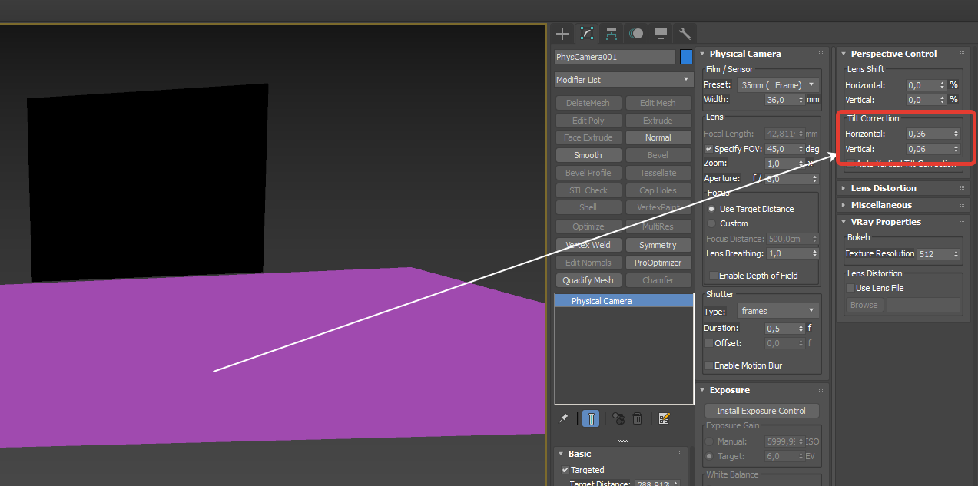Toggle the Shutter Offset checkbox
978x486 pixels.
coord(708,343)
